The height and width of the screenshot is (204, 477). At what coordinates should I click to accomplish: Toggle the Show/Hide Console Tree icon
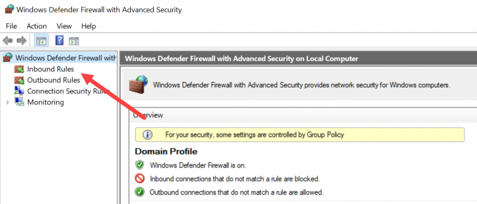[x=41, y=40]
